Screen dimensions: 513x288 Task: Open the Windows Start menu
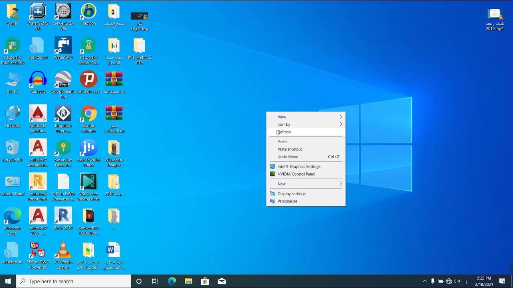point(8,281)
